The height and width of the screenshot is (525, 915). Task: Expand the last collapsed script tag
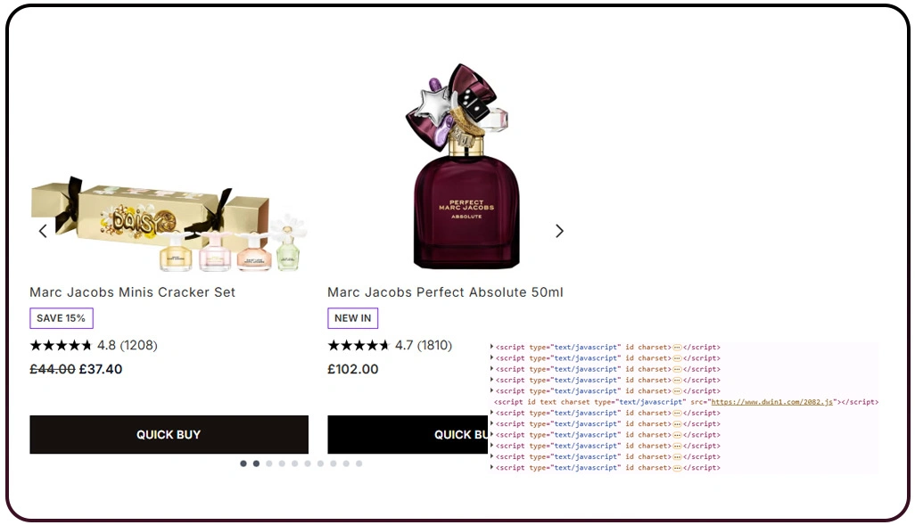coord(492,468)
